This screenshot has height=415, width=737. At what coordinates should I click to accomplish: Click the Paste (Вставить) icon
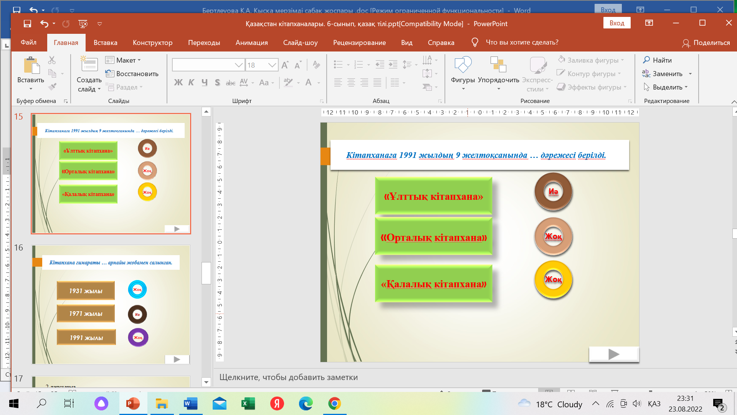pos(31,65)
